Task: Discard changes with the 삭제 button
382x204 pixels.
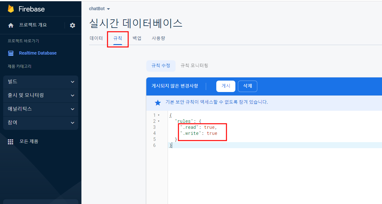Action: pyautogui.click(x=248, y=86)
